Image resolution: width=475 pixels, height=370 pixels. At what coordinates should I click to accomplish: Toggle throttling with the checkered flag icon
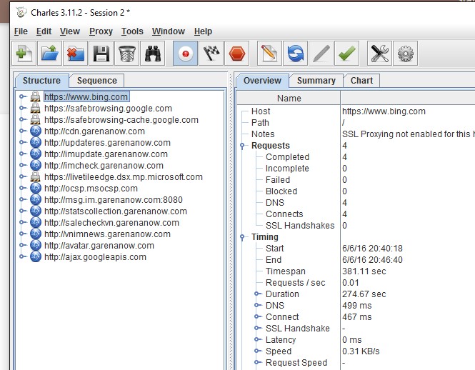coord(211,54)
